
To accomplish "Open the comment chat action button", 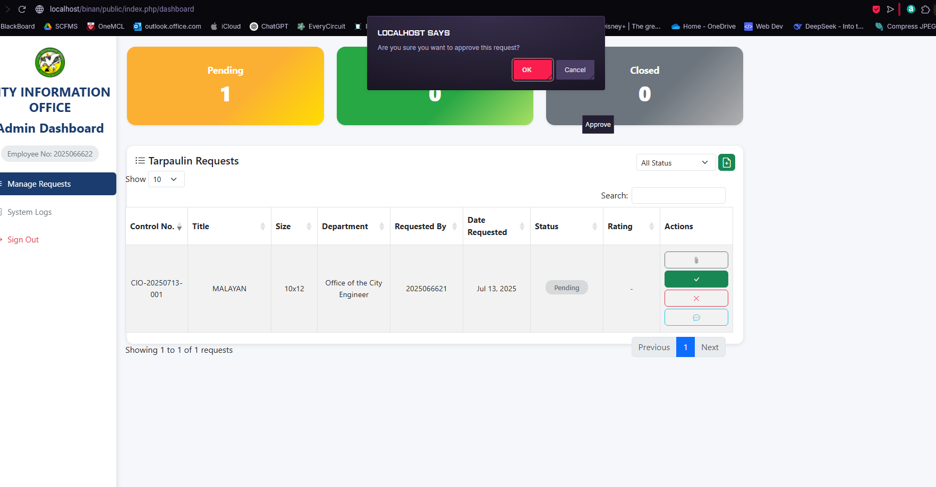I will tap(696, 317).
